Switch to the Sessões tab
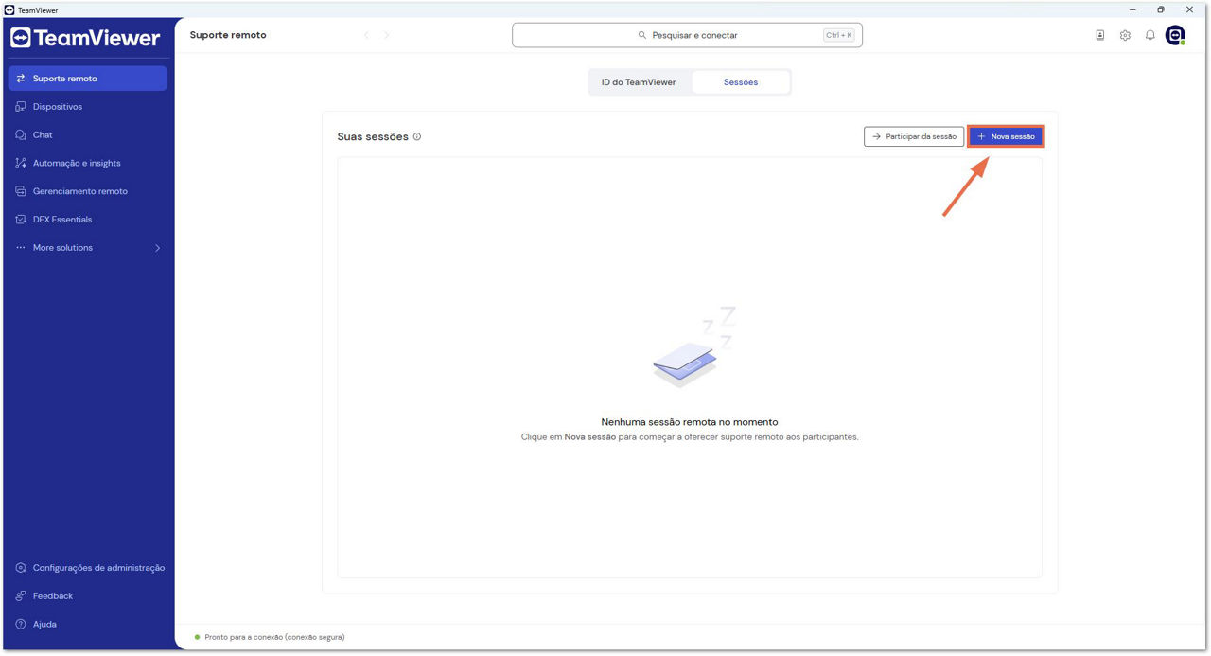The width and height of the screenshot is (1211, 656). [x=741, y=82]
